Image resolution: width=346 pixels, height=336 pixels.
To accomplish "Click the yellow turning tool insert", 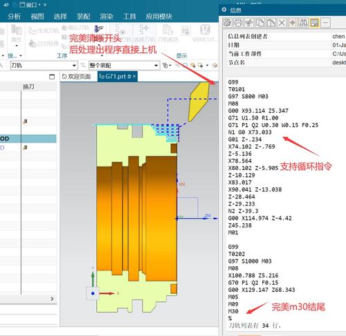I will (199, 102).
